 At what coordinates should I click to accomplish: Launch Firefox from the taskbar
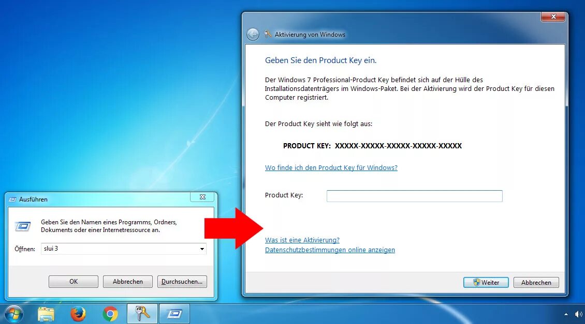pos(78,314)
